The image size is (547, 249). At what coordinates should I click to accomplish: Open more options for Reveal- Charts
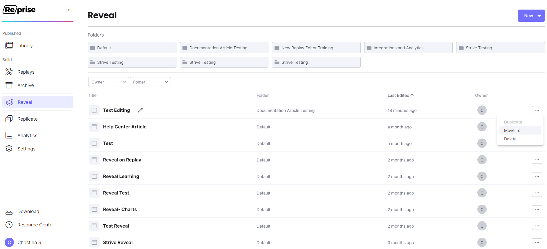pyautogui.click(x=537, y=209)
